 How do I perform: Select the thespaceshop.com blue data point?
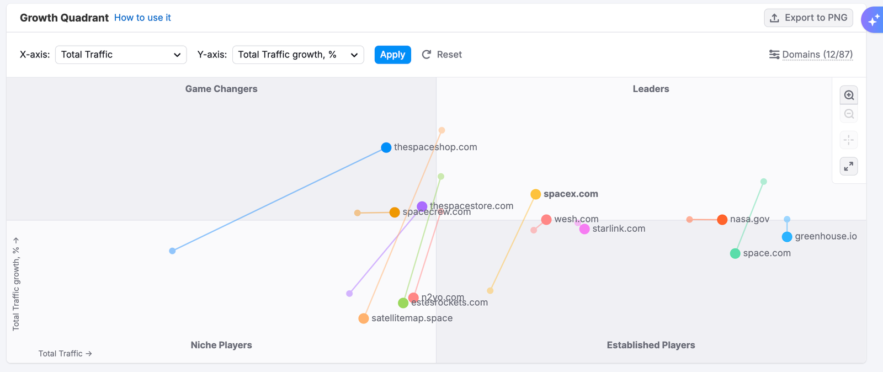pos(386,147)
